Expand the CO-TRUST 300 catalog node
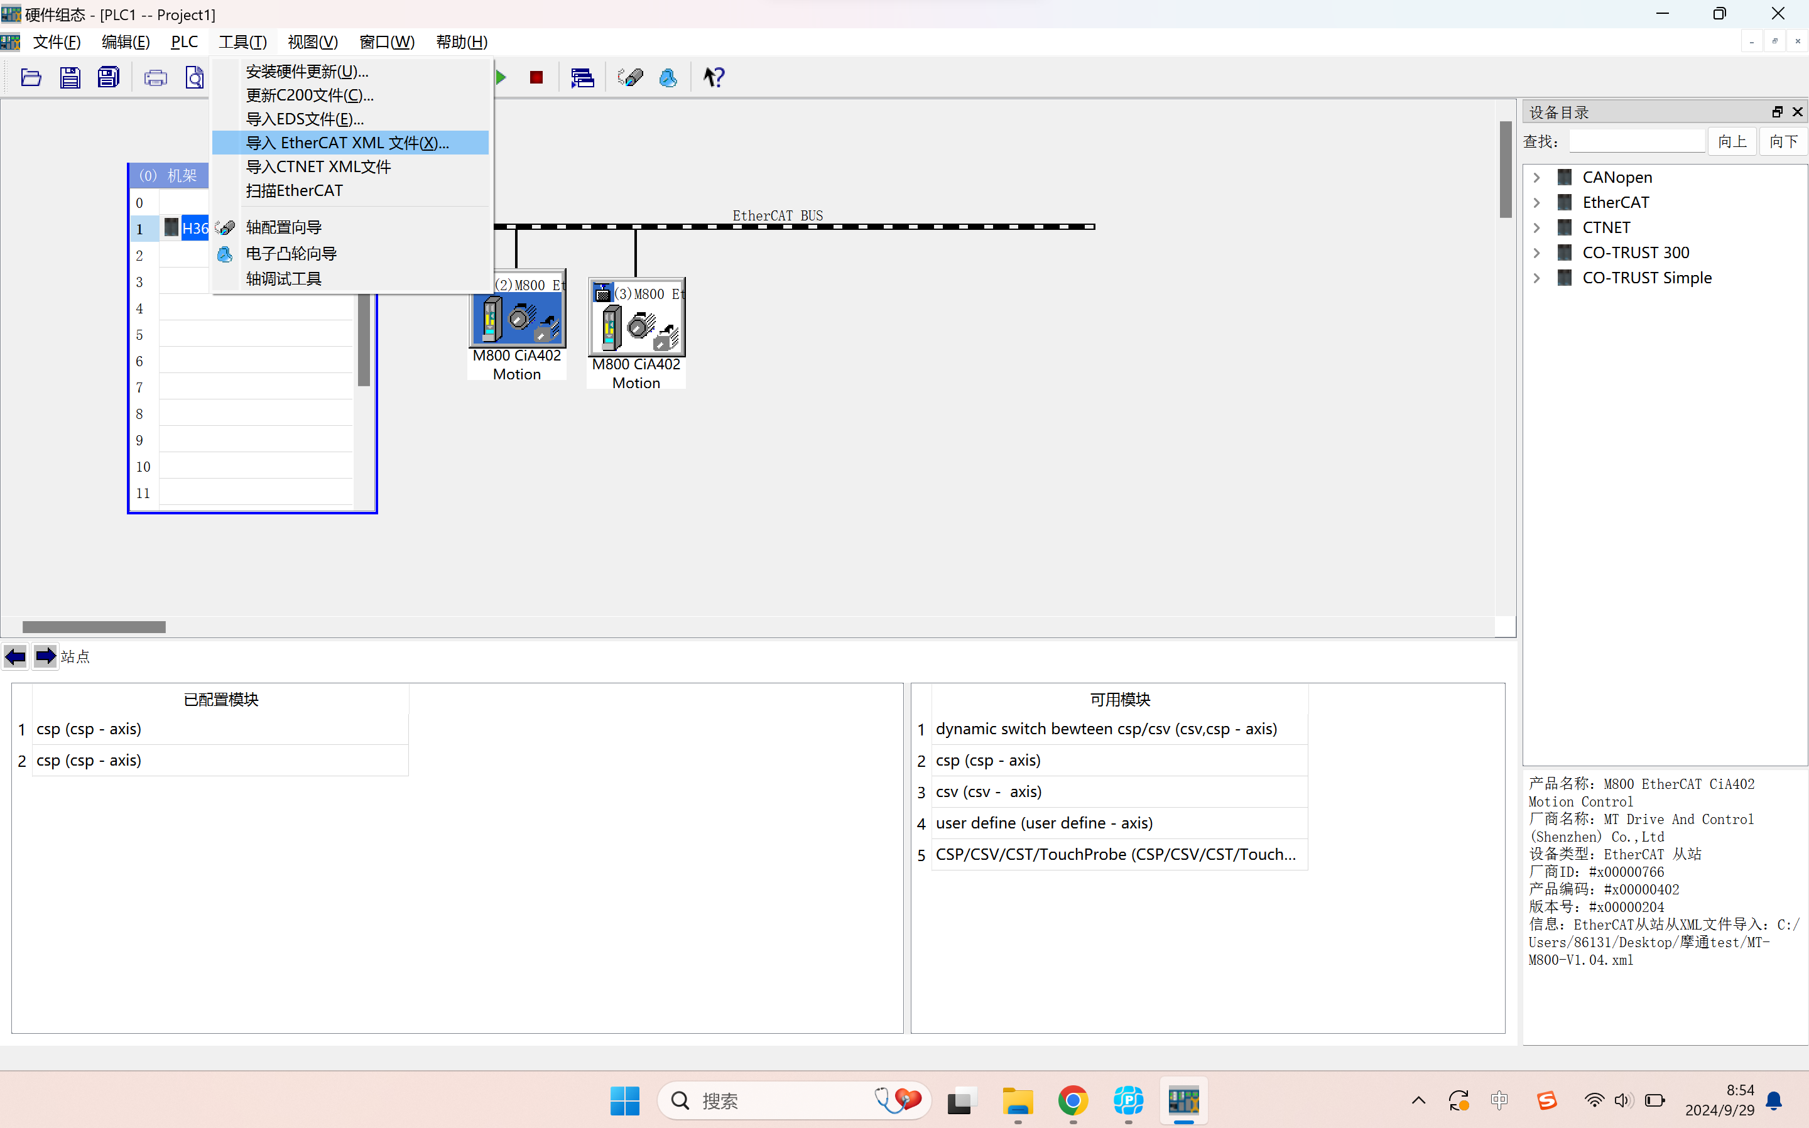The image size is (1809, 1128). coord(1537,253)
